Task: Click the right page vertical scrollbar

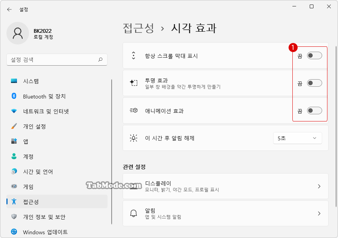Action: [336, 127]
